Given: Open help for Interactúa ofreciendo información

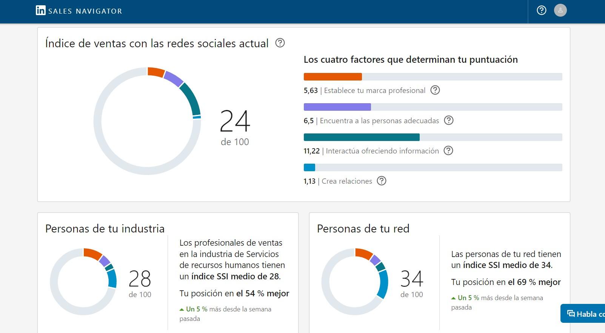Looking at the screenshot, I should pyautogui.click(x=448, y=150).
